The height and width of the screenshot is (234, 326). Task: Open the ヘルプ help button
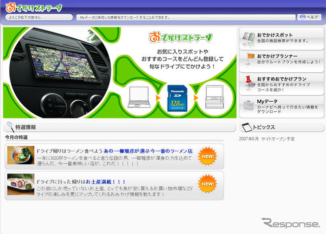click(x=308, y=17)
